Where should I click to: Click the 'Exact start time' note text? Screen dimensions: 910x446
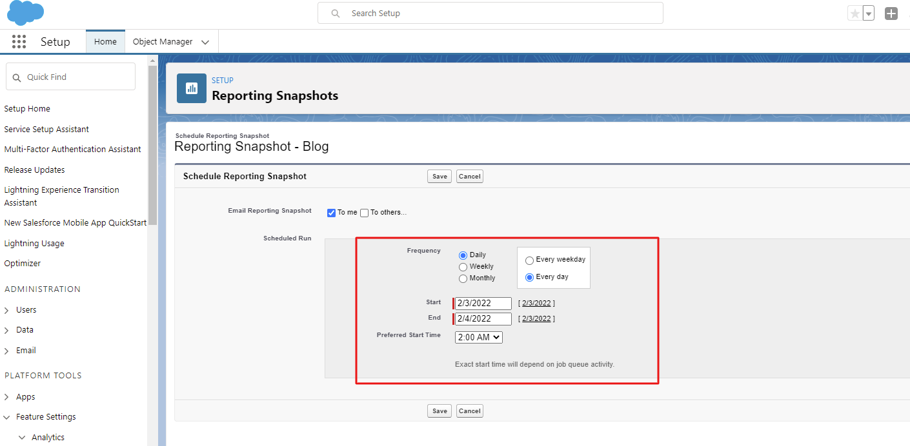click(534, 364)
